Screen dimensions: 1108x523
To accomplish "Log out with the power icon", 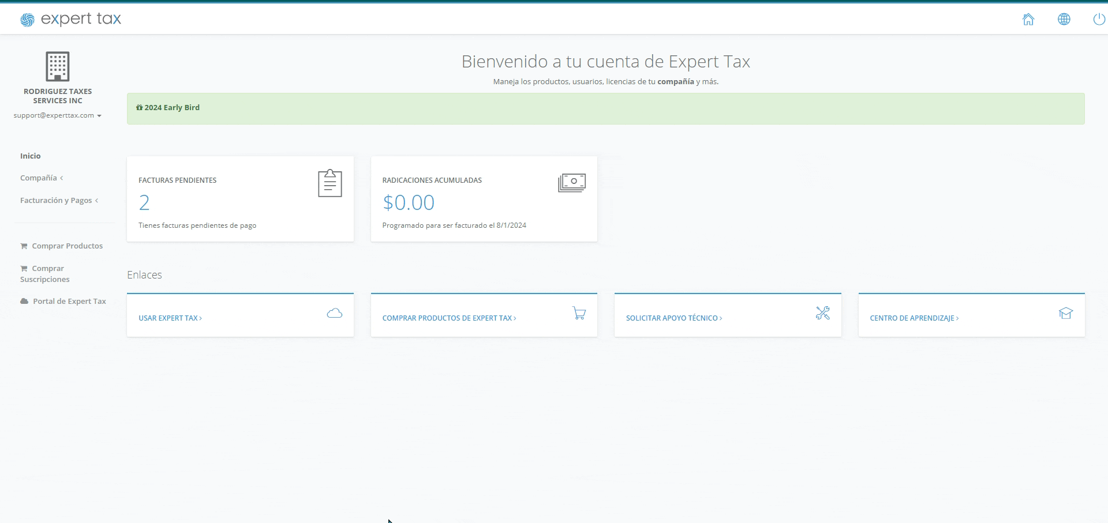I will [x=1099, y=19].
